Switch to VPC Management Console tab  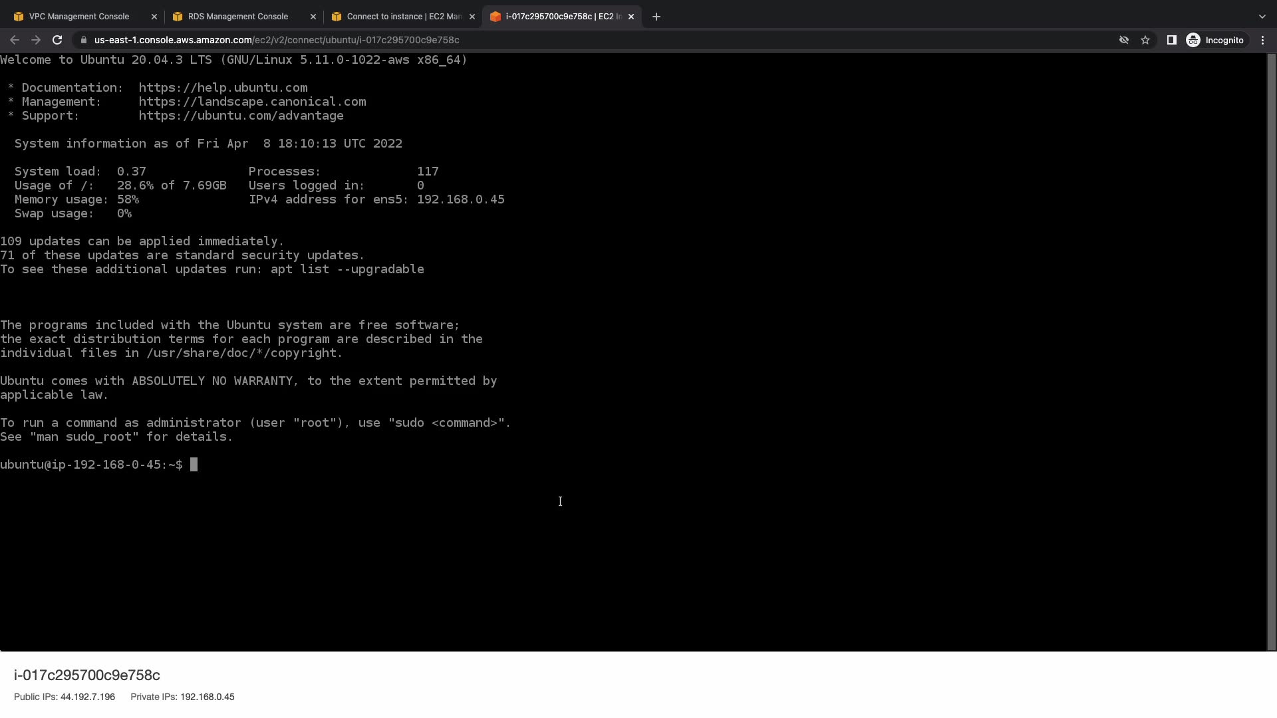pyautogui.click(x=79, y=17)
